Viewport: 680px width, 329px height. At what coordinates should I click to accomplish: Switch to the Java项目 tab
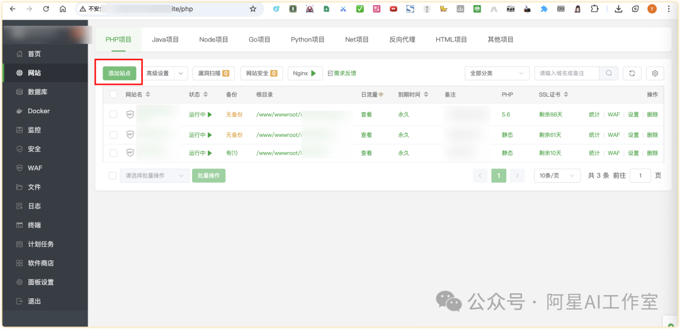[x=165, y=40]
